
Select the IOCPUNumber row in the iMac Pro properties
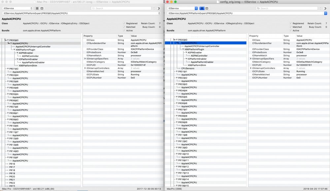click(x=123, y=78)
